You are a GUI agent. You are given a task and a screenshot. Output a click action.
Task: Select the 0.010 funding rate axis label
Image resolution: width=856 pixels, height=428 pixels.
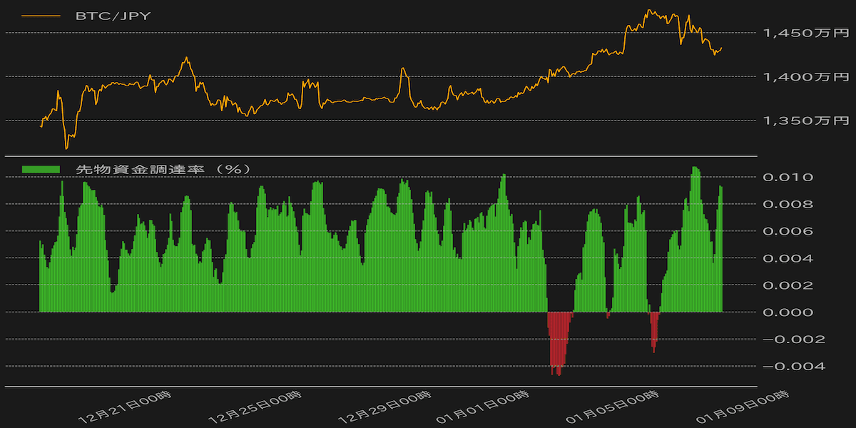788,177
